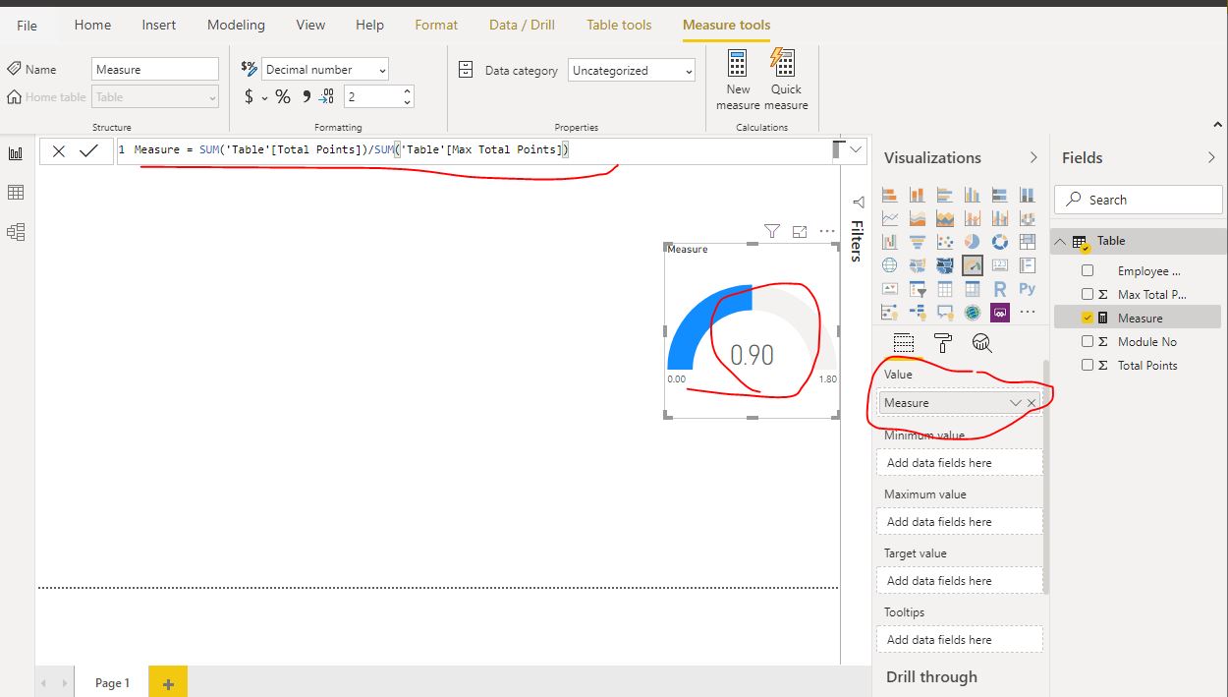Uncheck the Measure field checkbox
The height and width of the screenshot is (697, 1228).
pos(1088,318)
